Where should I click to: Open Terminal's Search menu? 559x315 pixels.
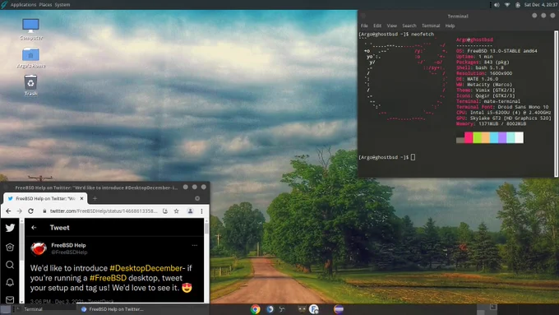409,25
